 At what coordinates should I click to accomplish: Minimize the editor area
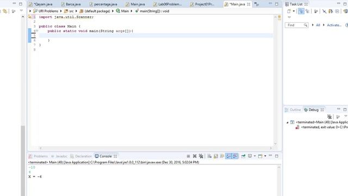tap(270, 4)
